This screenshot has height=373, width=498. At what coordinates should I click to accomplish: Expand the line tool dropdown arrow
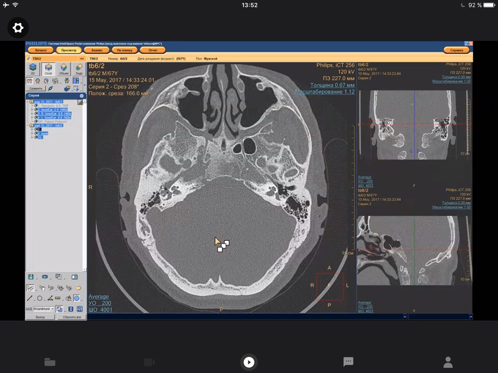pyautogui.click(x=35, y=300)
